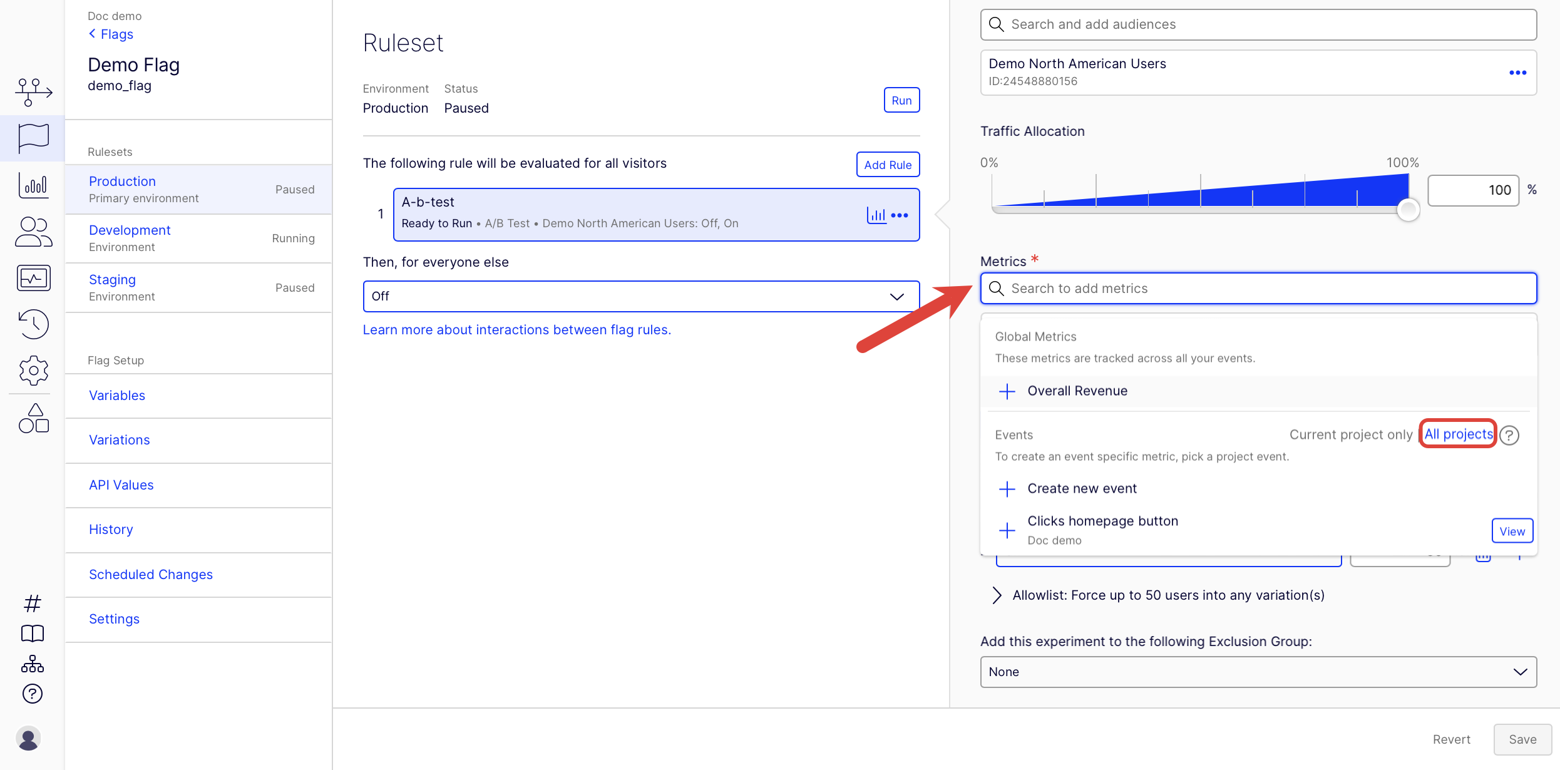Switch events filter to Current project only
Viewport: 1560px width, 770px height.
click(x=1352, y=434)
